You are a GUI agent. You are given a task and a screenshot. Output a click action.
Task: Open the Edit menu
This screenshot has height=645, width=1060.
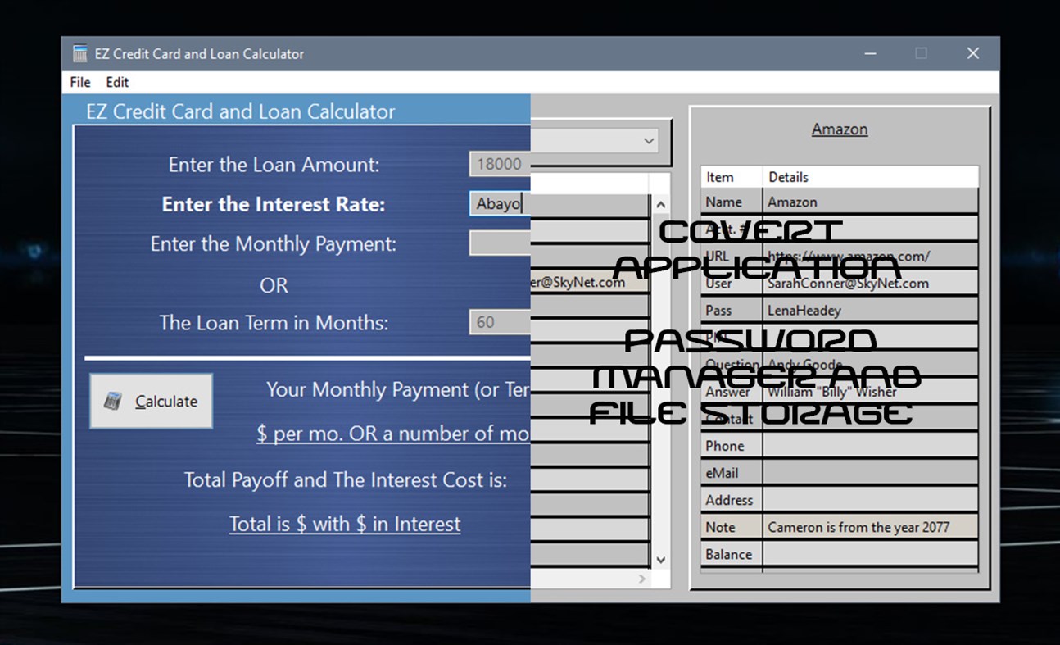116,82
